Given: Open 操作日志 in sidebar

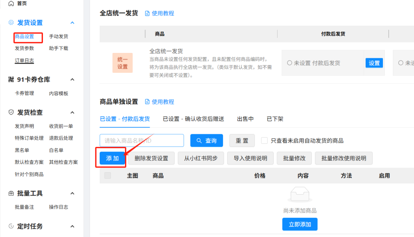Looking at the screenshot, I should (59, 207).
